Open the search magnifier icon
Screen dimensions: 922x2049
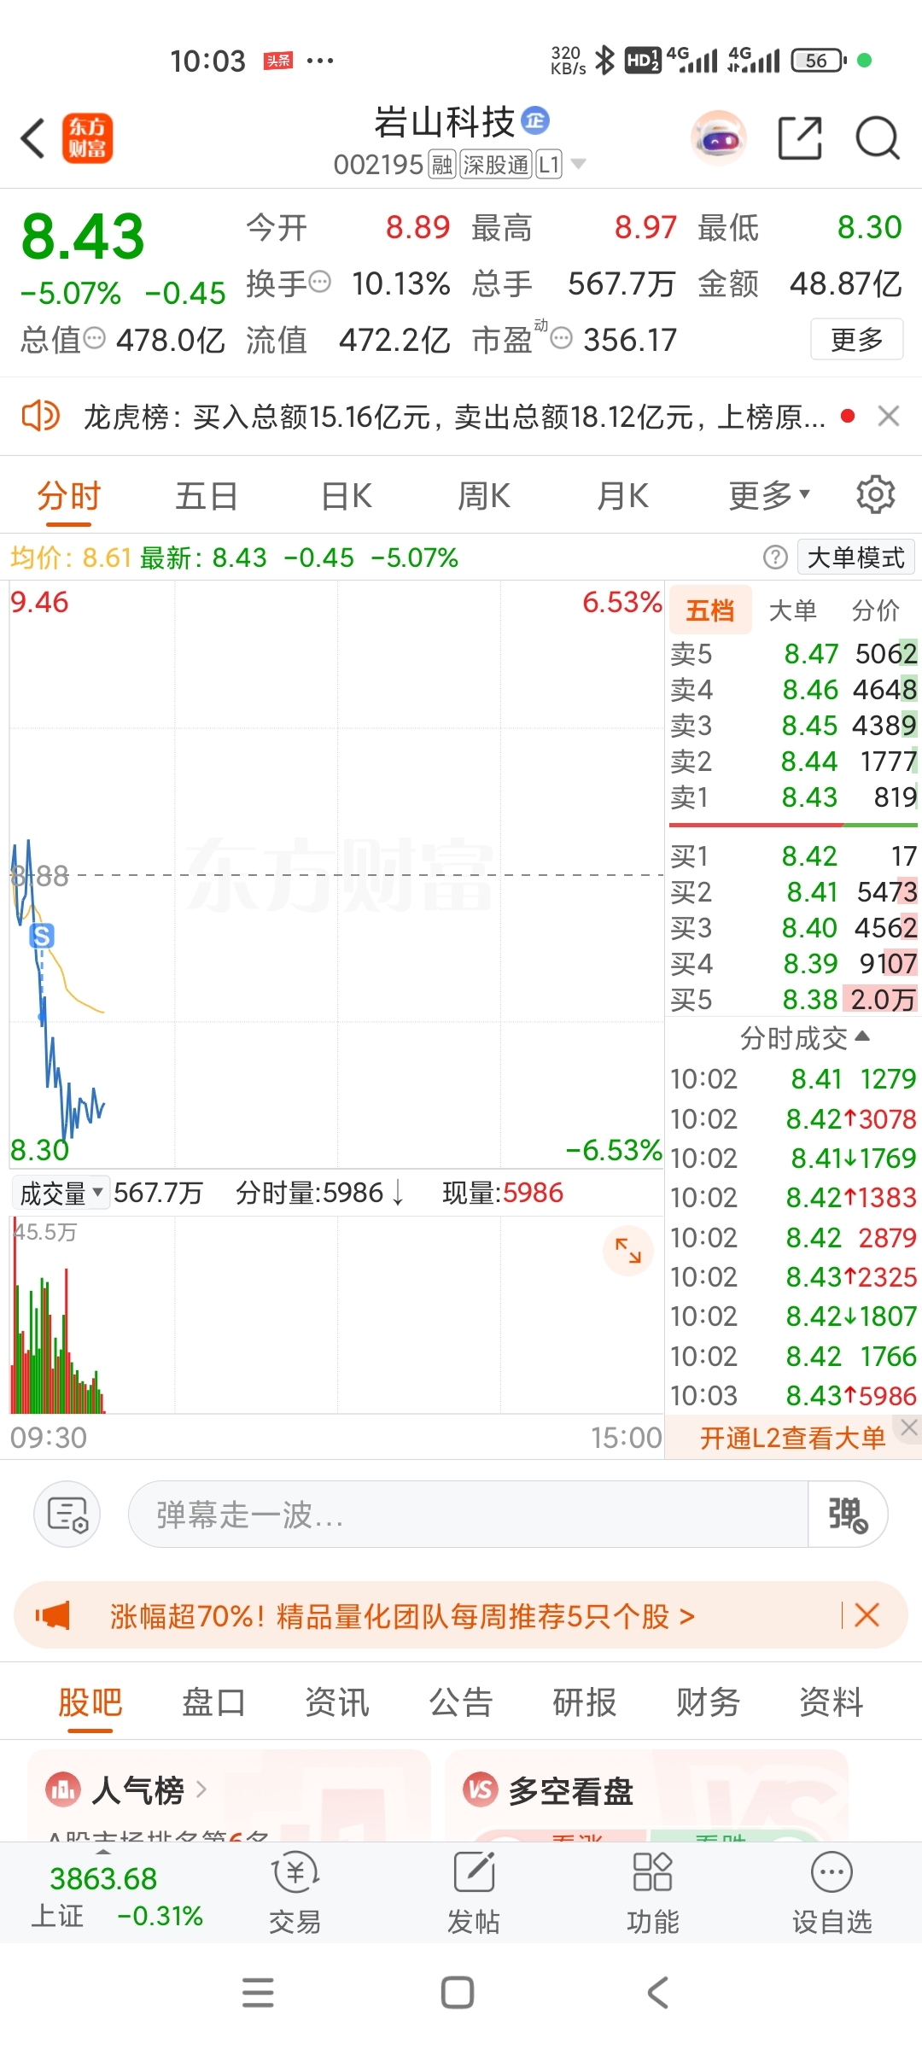(x=878, y=137)
